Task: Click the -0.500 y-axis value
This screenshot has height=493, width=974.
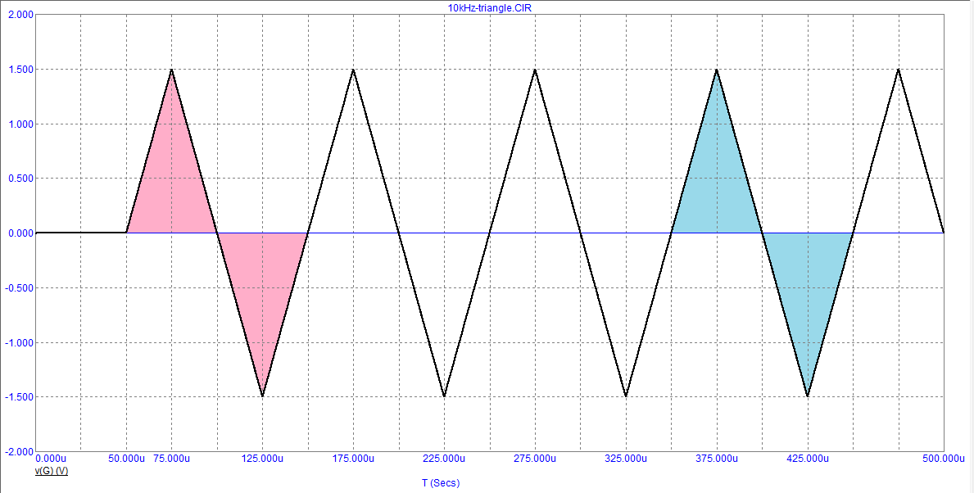Action: click(20, 288)
